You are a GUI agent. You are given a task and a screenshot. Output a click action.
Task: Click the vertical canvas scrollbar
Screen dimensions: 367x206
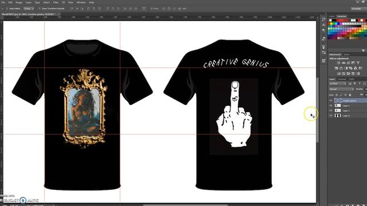click(x=318, y=110)
